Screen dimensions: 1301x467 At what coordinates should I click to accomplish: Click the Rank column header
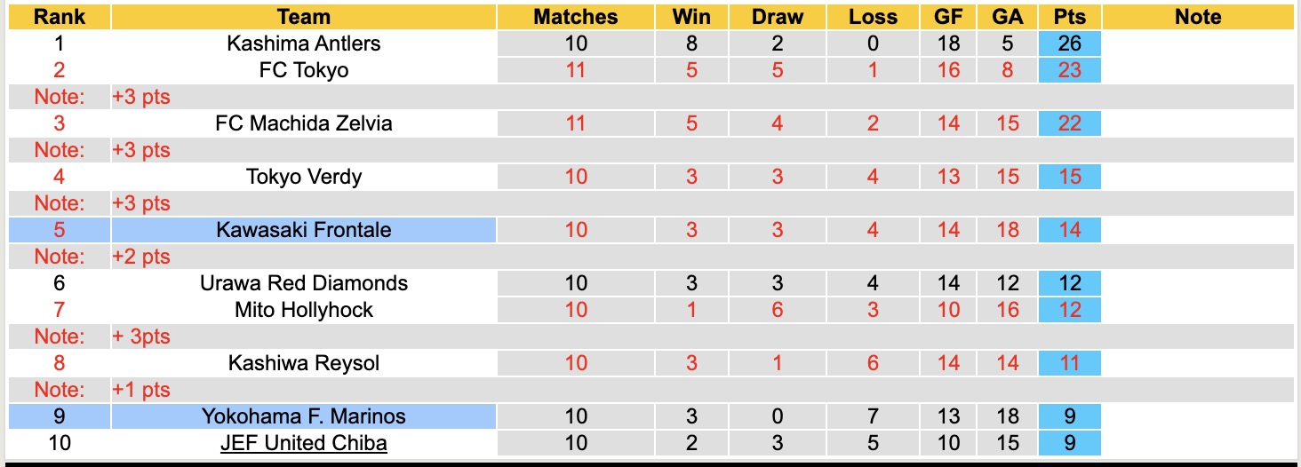click(60, 17)
